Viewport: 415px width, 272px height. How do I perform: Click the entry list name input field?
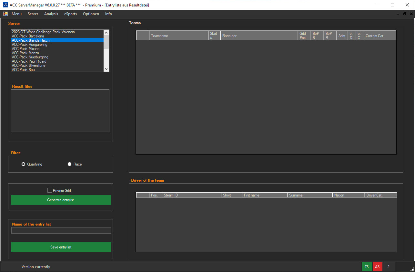tap(61, 230)
